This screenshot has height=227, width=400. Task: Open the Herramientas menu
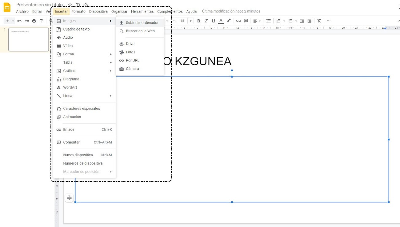point(142,11)
